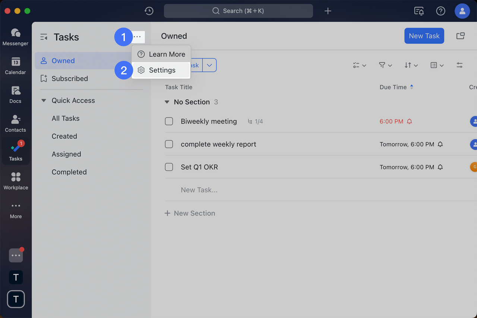Check off the Biweekly meeting task
The image size is (477, 318).
point(169,121)
